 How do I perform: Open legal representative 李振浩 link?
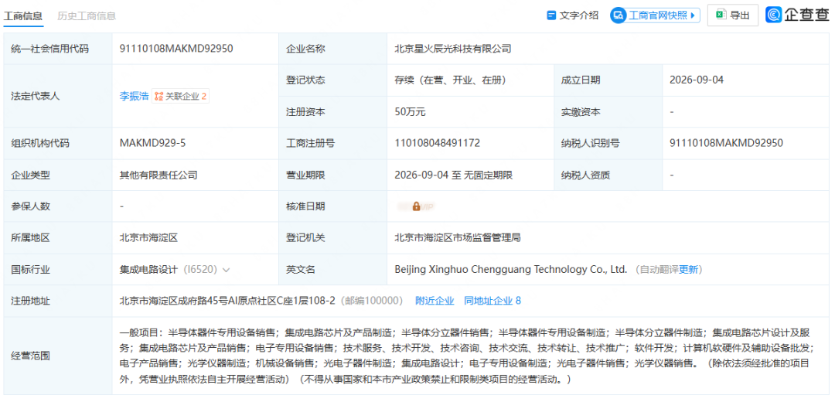pyautogui.click(x=134, y=97)
